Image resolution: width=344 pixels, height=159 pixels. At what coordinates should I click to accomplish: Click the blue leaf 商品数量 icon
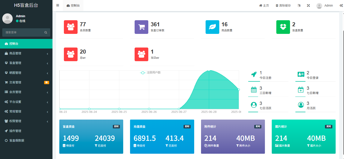(x=212, y=27)
